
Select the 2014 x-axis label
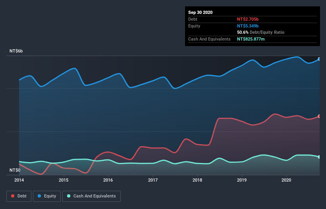[19, 180]
